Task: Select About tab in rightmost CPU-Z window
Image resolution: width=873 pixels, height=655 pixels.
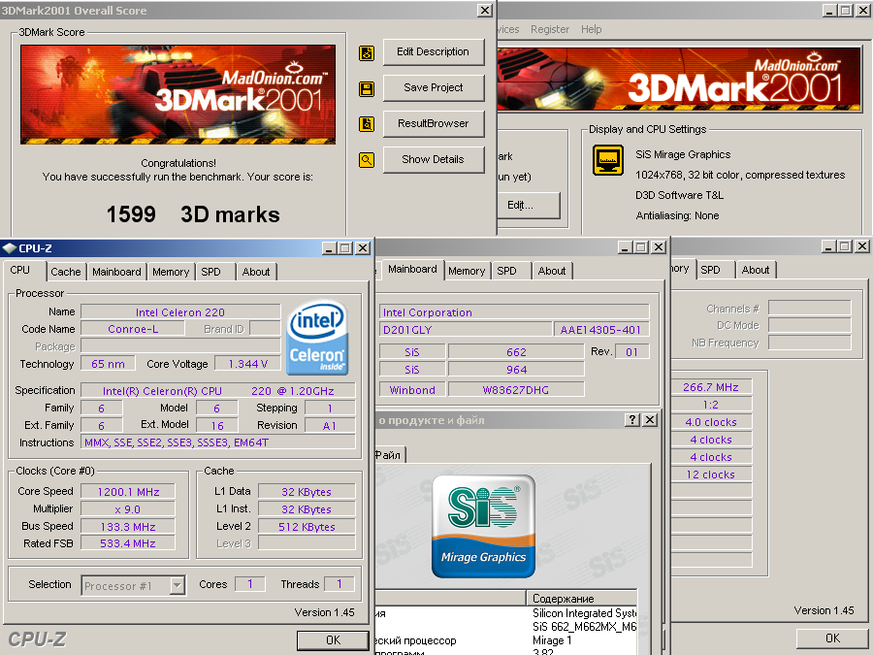Action: pos(756,270)
